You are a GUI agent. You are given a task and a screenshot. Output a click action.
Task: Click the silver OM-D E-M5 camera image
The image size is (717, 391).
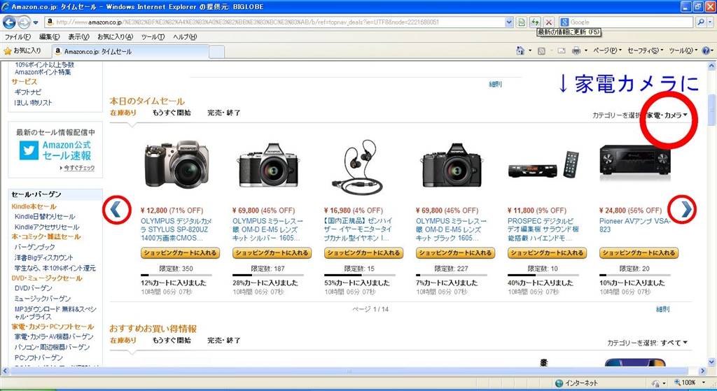pos(269,165)
